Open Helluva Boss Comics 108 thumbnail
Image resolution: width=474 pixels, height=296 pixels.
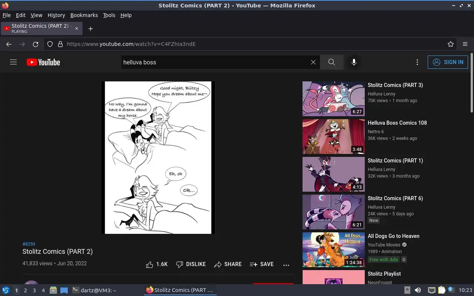[x=334, y=137]
